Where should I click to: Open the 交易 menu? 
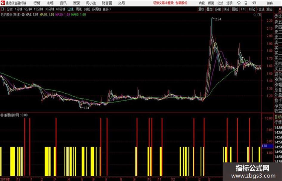point(121,3)
